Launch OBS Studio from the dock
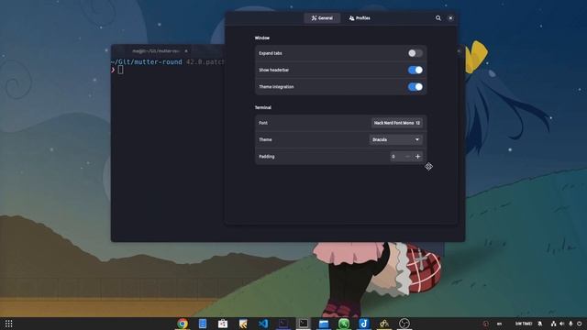 [x=404, y=324]
